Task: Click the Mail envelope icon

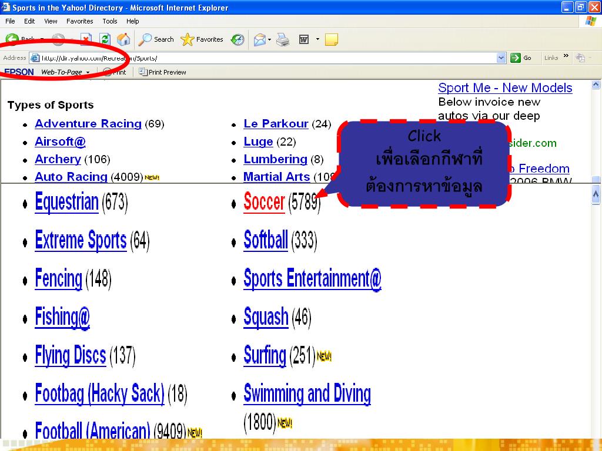Action: point(259,39)
